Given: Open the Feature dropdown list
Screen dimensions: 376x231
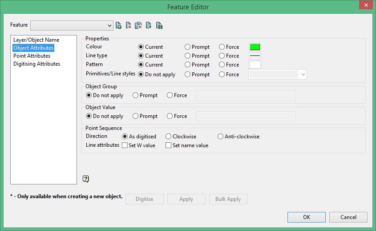Looking at the screenshot, I should pyautogui.click(x=109, y=25).
